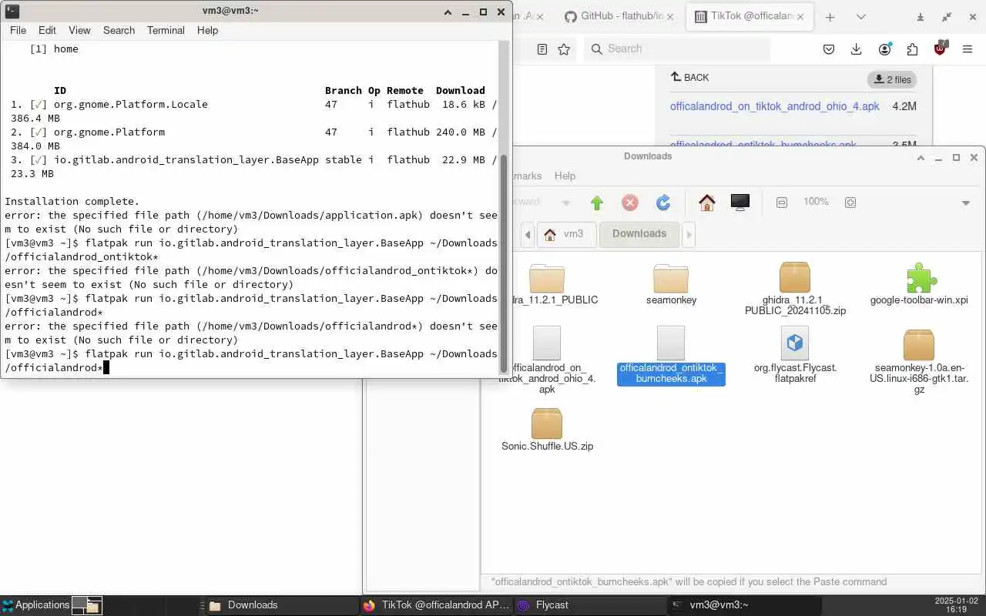Switch to the TikTok Firefox taskbar entry
986x616 pixels.
click(436, 605)
